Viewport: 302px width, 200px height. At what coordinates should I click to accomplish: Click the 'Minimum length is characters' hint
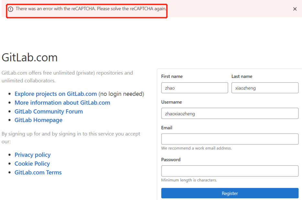pos(189,180)
